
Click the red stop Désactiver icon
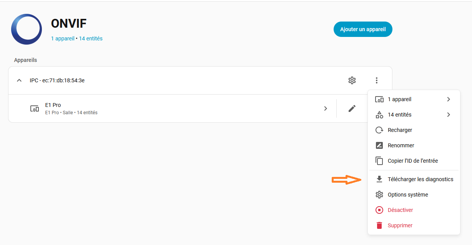pyautogui.click(x=379, y=210)
